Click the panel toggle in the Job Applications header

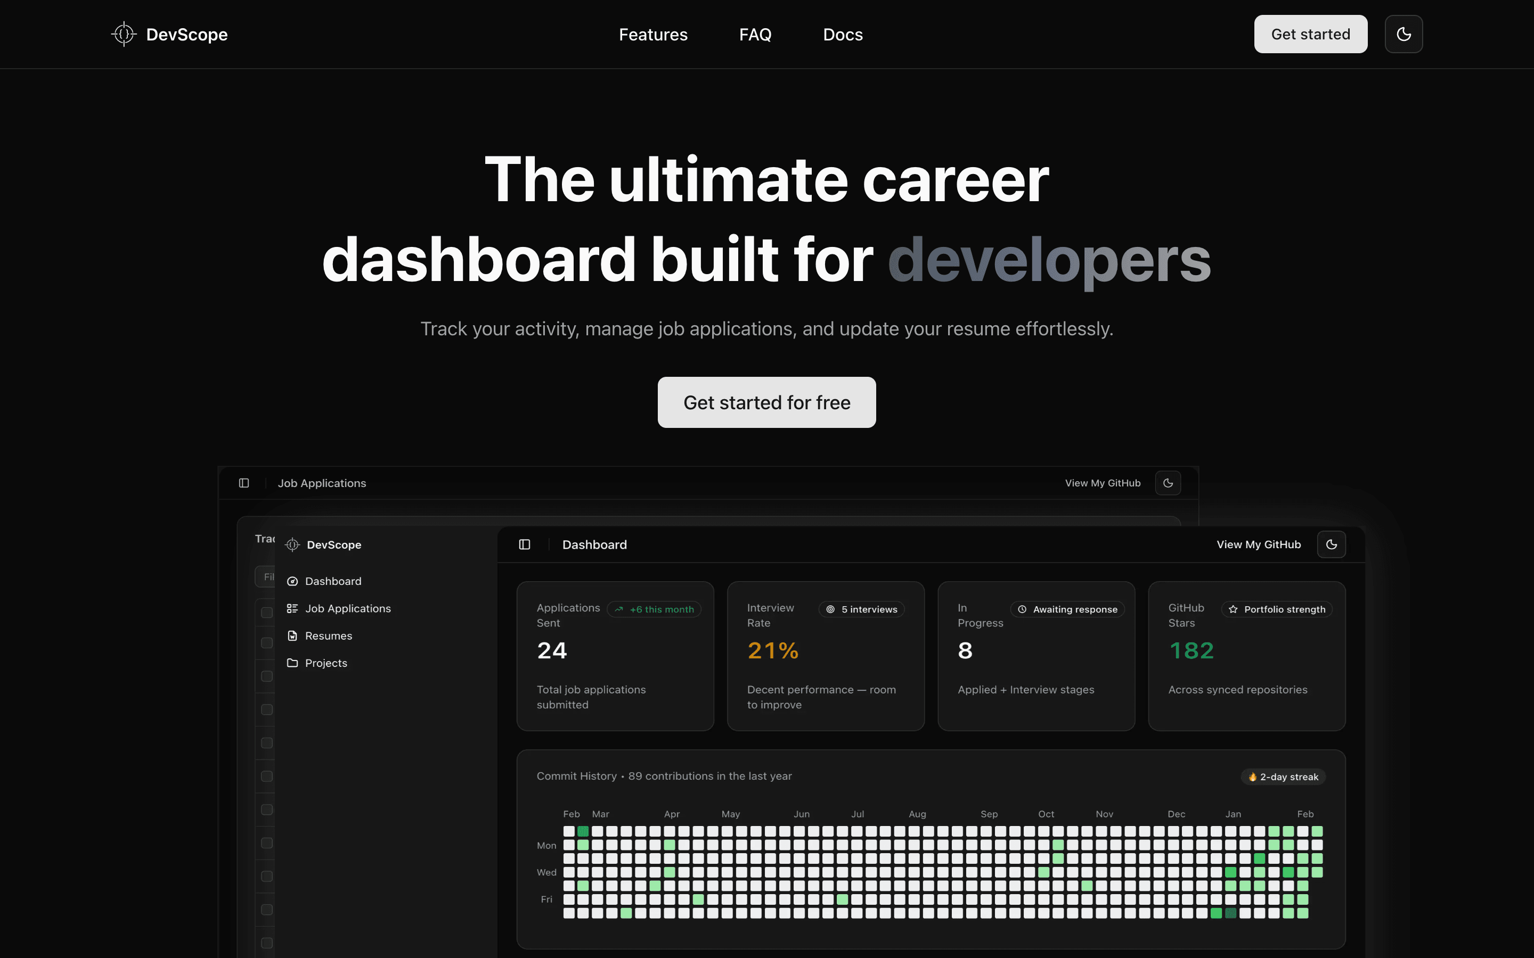(244, 483)
